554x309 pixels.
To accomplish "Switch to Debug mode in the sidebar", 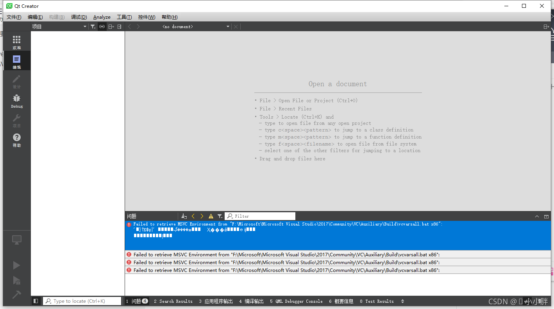I will (x=16, y=101).
